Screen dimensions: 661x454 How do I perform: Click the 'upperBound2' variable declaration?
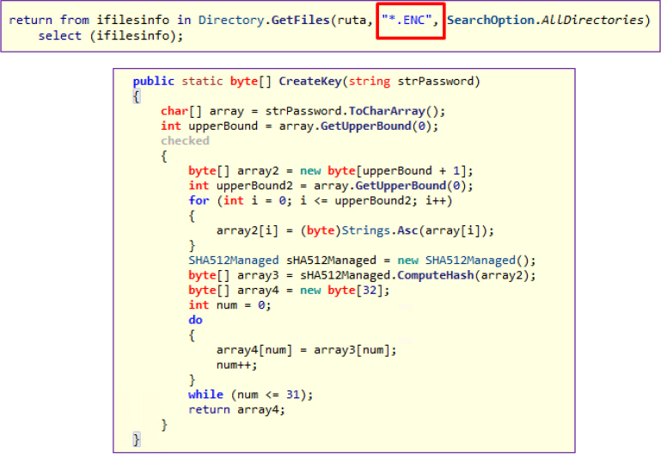click(254, 186)
